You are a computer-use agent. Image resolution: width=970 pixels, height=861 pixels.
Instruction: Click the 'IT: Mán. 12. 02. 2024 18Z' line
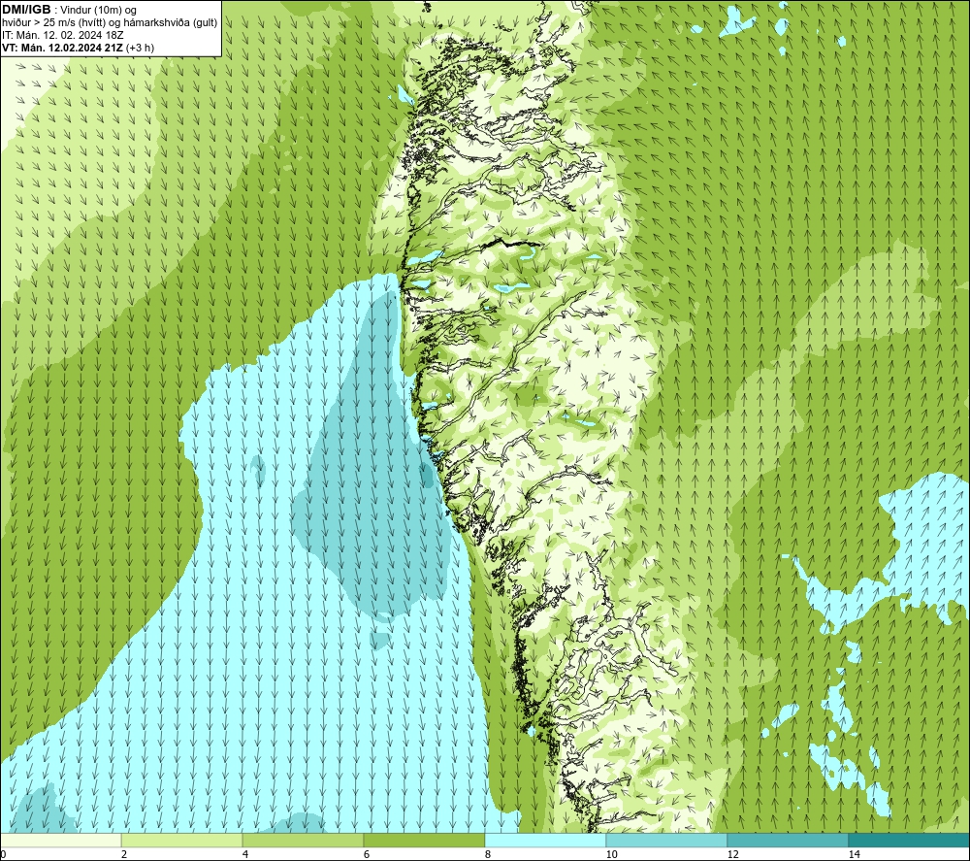(62, 35)
